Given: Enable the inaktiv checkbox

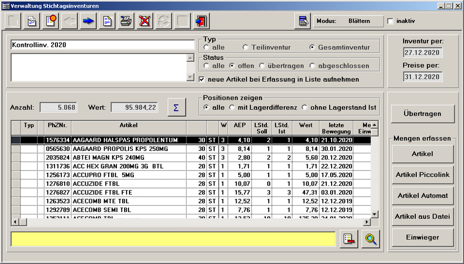Looking at the screenshot, I should tap(390, 21).
